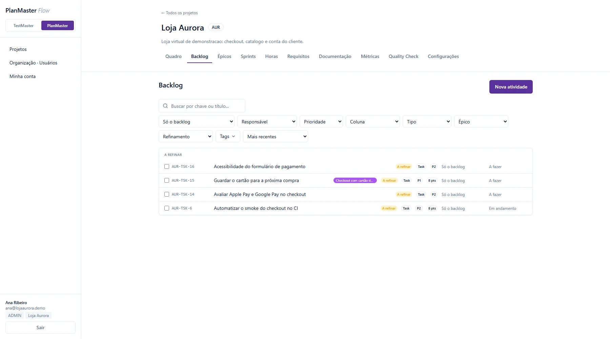Select the PlanMaster product toggle
610x339 pixels.
58,26
